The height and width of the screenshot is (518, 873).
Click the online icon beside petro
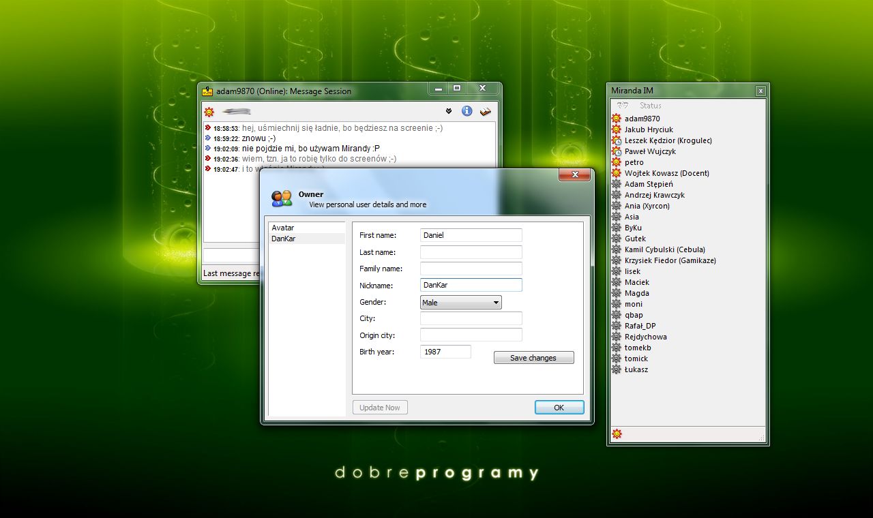click(617, 162)
